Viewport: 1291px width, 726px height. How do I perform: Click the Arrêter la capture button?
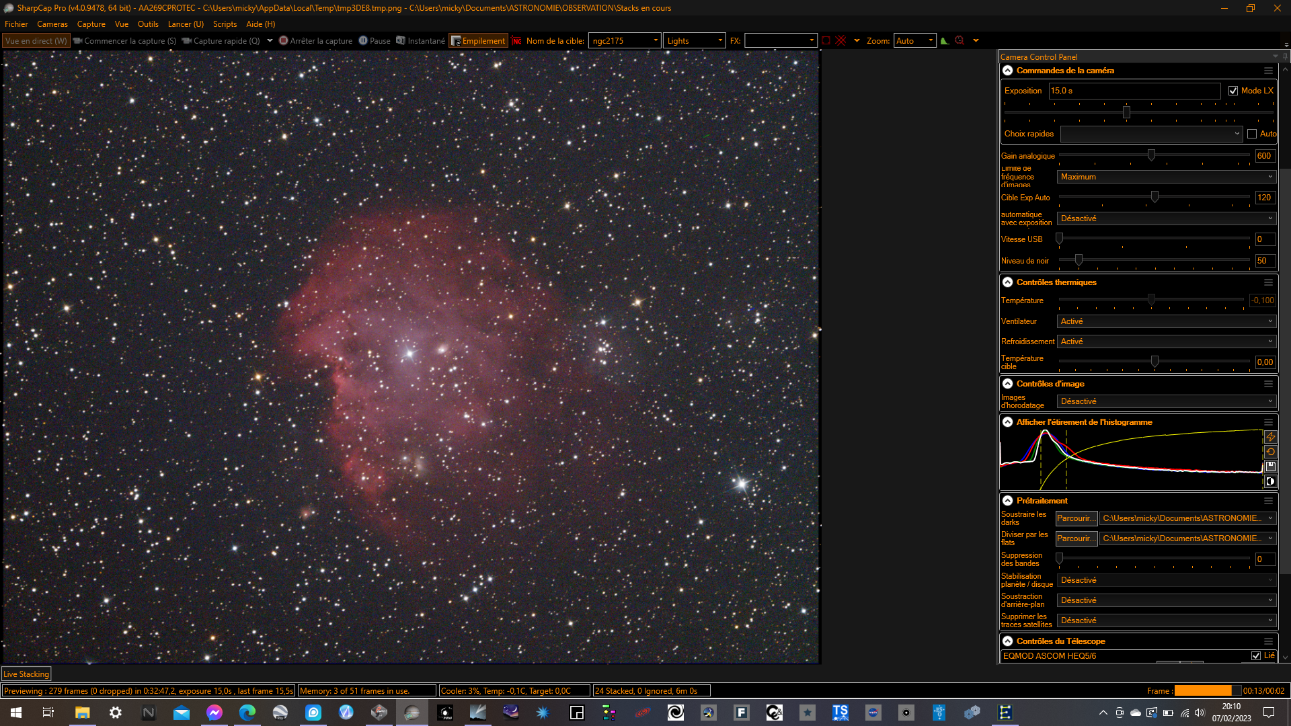[x=315, y=41]
